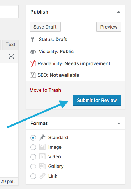Click the Format panel heading
The width and height of the screenshot is (131, 189).
pyautogui.click(x=39, y=123)
